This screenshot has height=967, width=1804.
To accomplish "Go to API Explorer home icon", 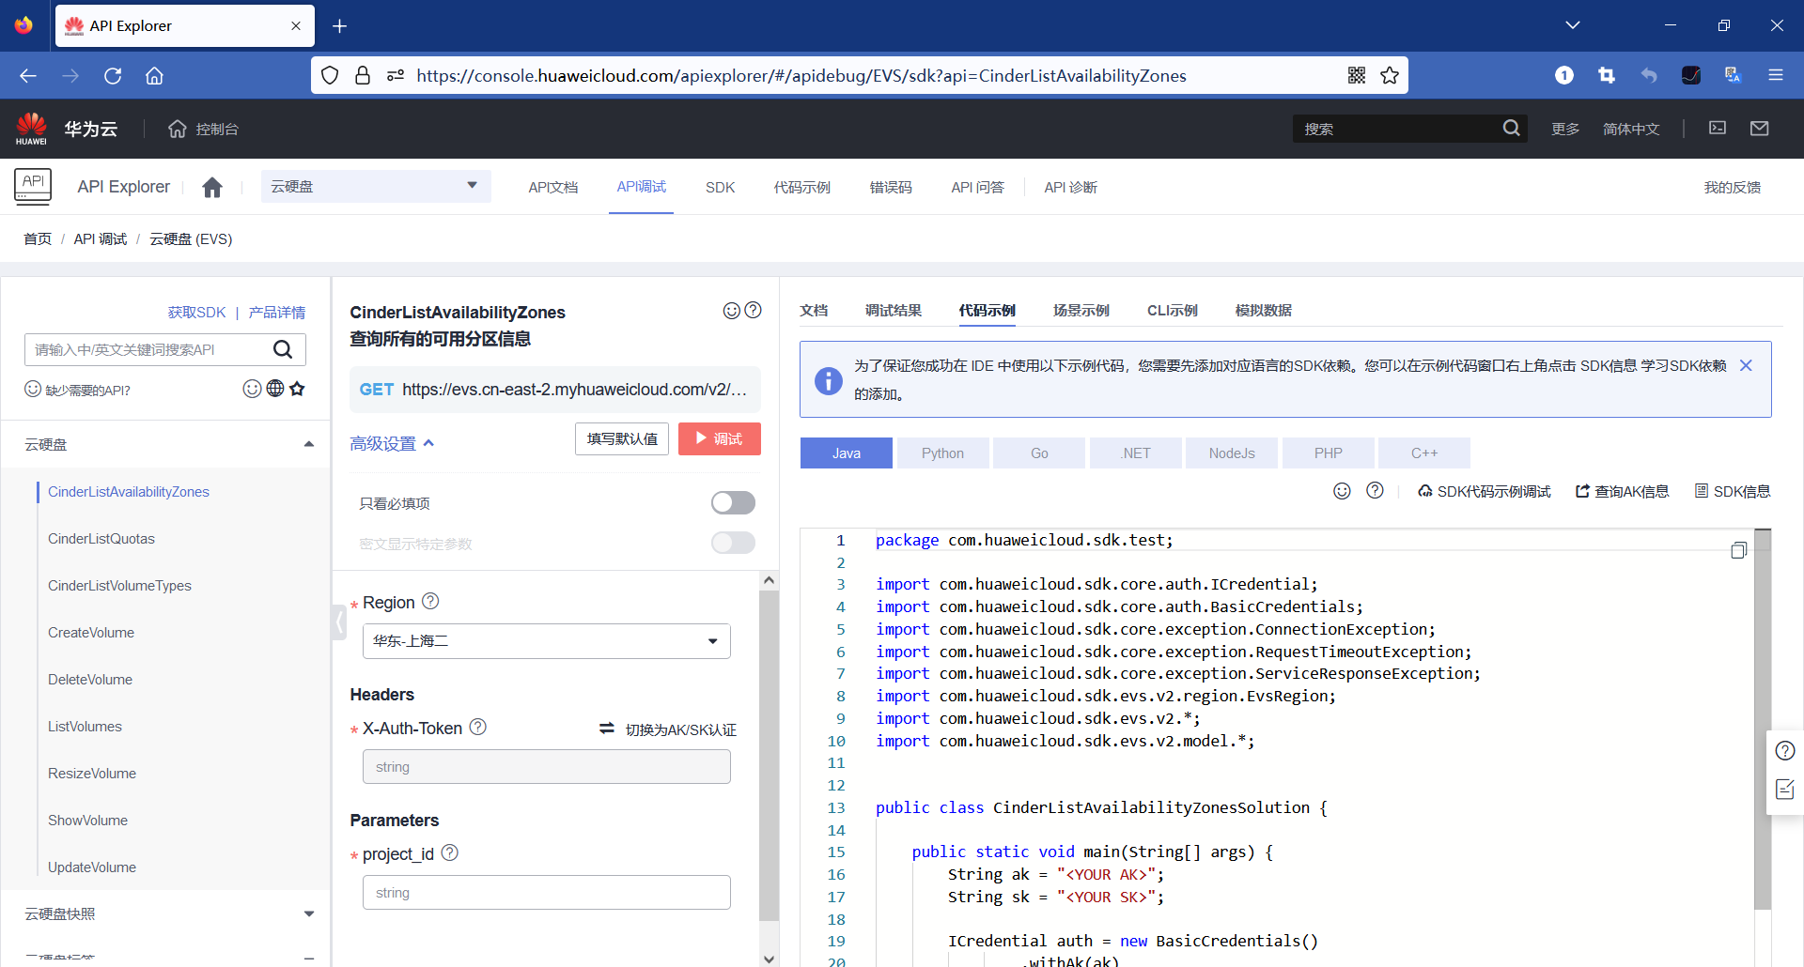I will coord(212,187).
